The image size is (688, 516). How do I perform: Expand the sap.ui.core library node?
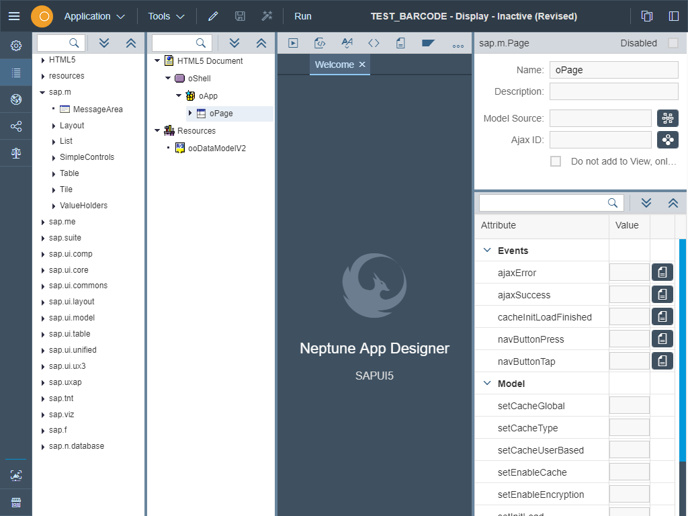(42, 269)
